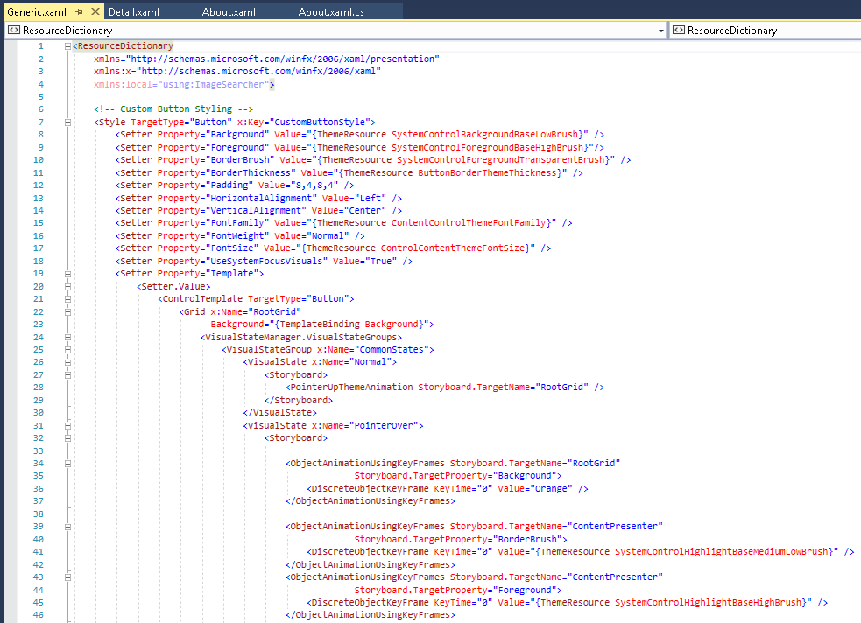
Task: Collapse the Template setter on line 19
Action: pyautogui.click(x=67, y=274)
